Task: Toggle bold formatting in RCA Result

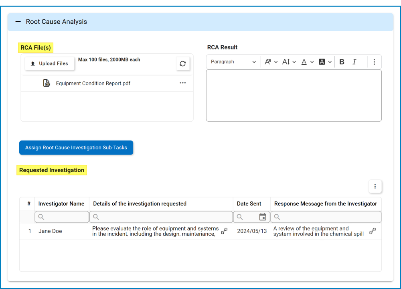Action: 342,62
